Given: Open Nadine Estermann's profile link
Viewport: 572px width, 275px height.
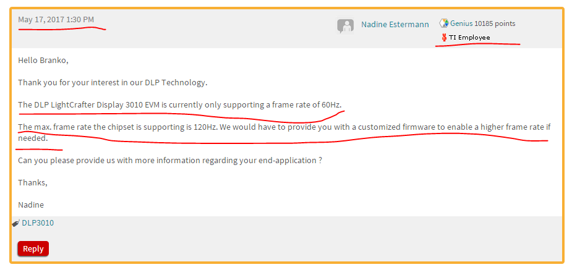Looking at the screenshot, I should tap(395, 25).
